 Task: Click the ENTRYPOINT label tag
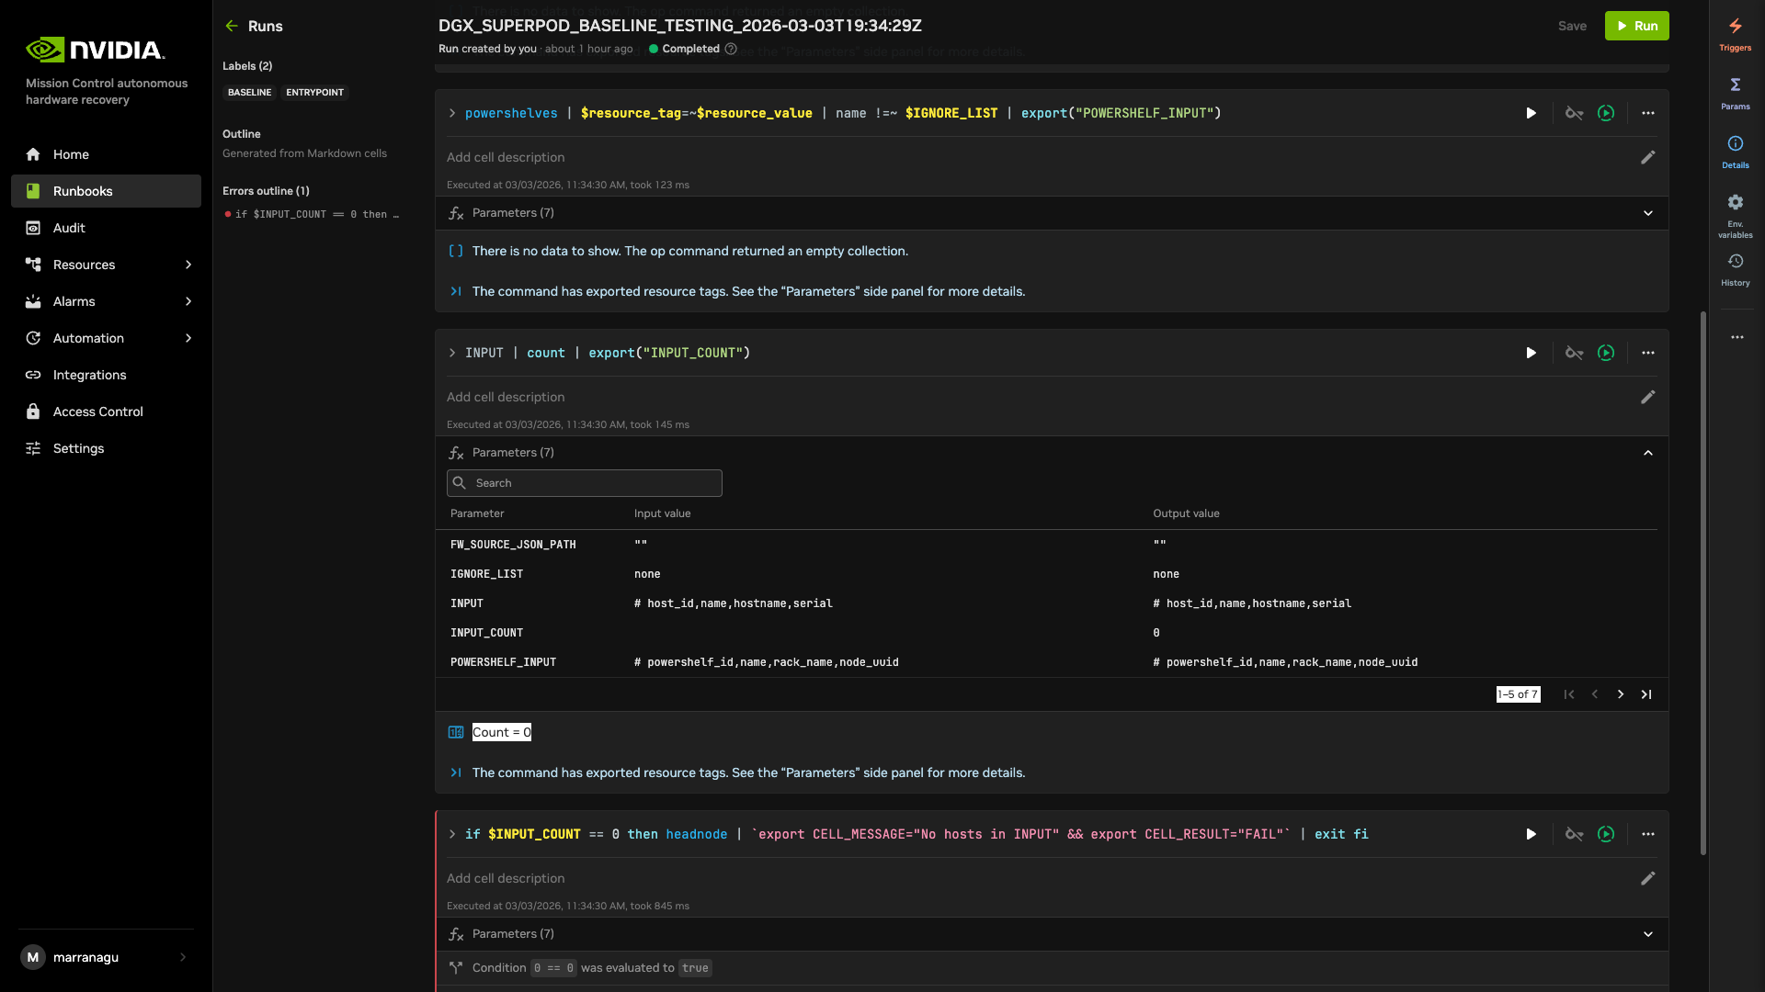(314, 93)
